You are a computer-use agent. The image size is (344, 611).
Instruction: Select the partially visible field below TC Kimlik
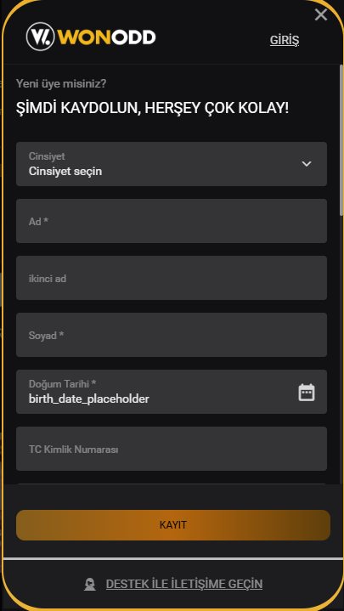click(172, 484)
